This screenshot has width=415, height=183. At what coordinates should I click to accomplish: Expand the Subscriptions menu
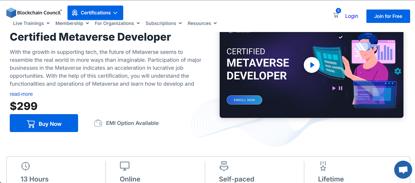(164, 23)
